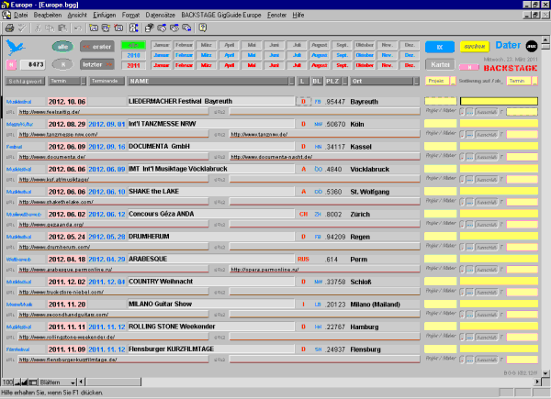Click the 'Milano (Mailand)' city text

[x=375, y=305]
